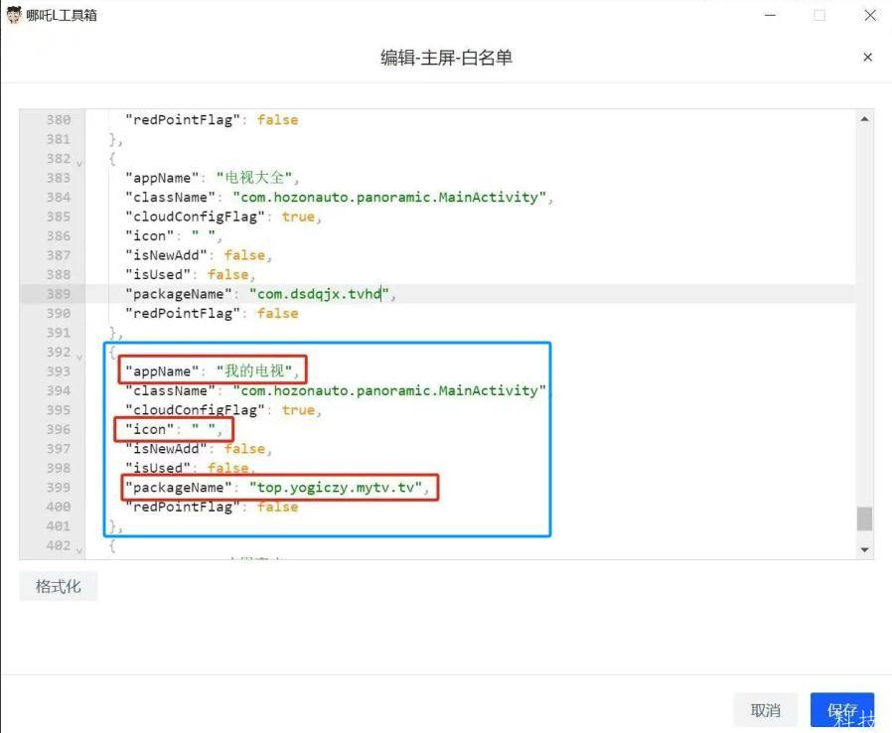This screenshot has width=892, height=733.
Task: Click the editor scrollbar up arrow
Action: [x=864, y=119]
